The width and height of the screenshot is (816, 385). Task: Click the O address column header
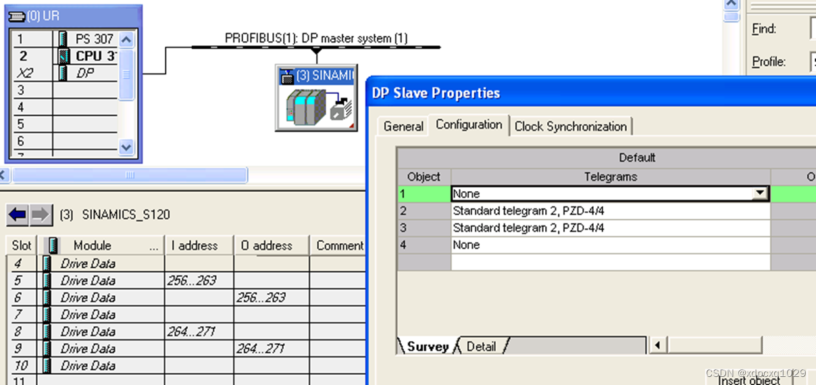(x=271, y=246)
